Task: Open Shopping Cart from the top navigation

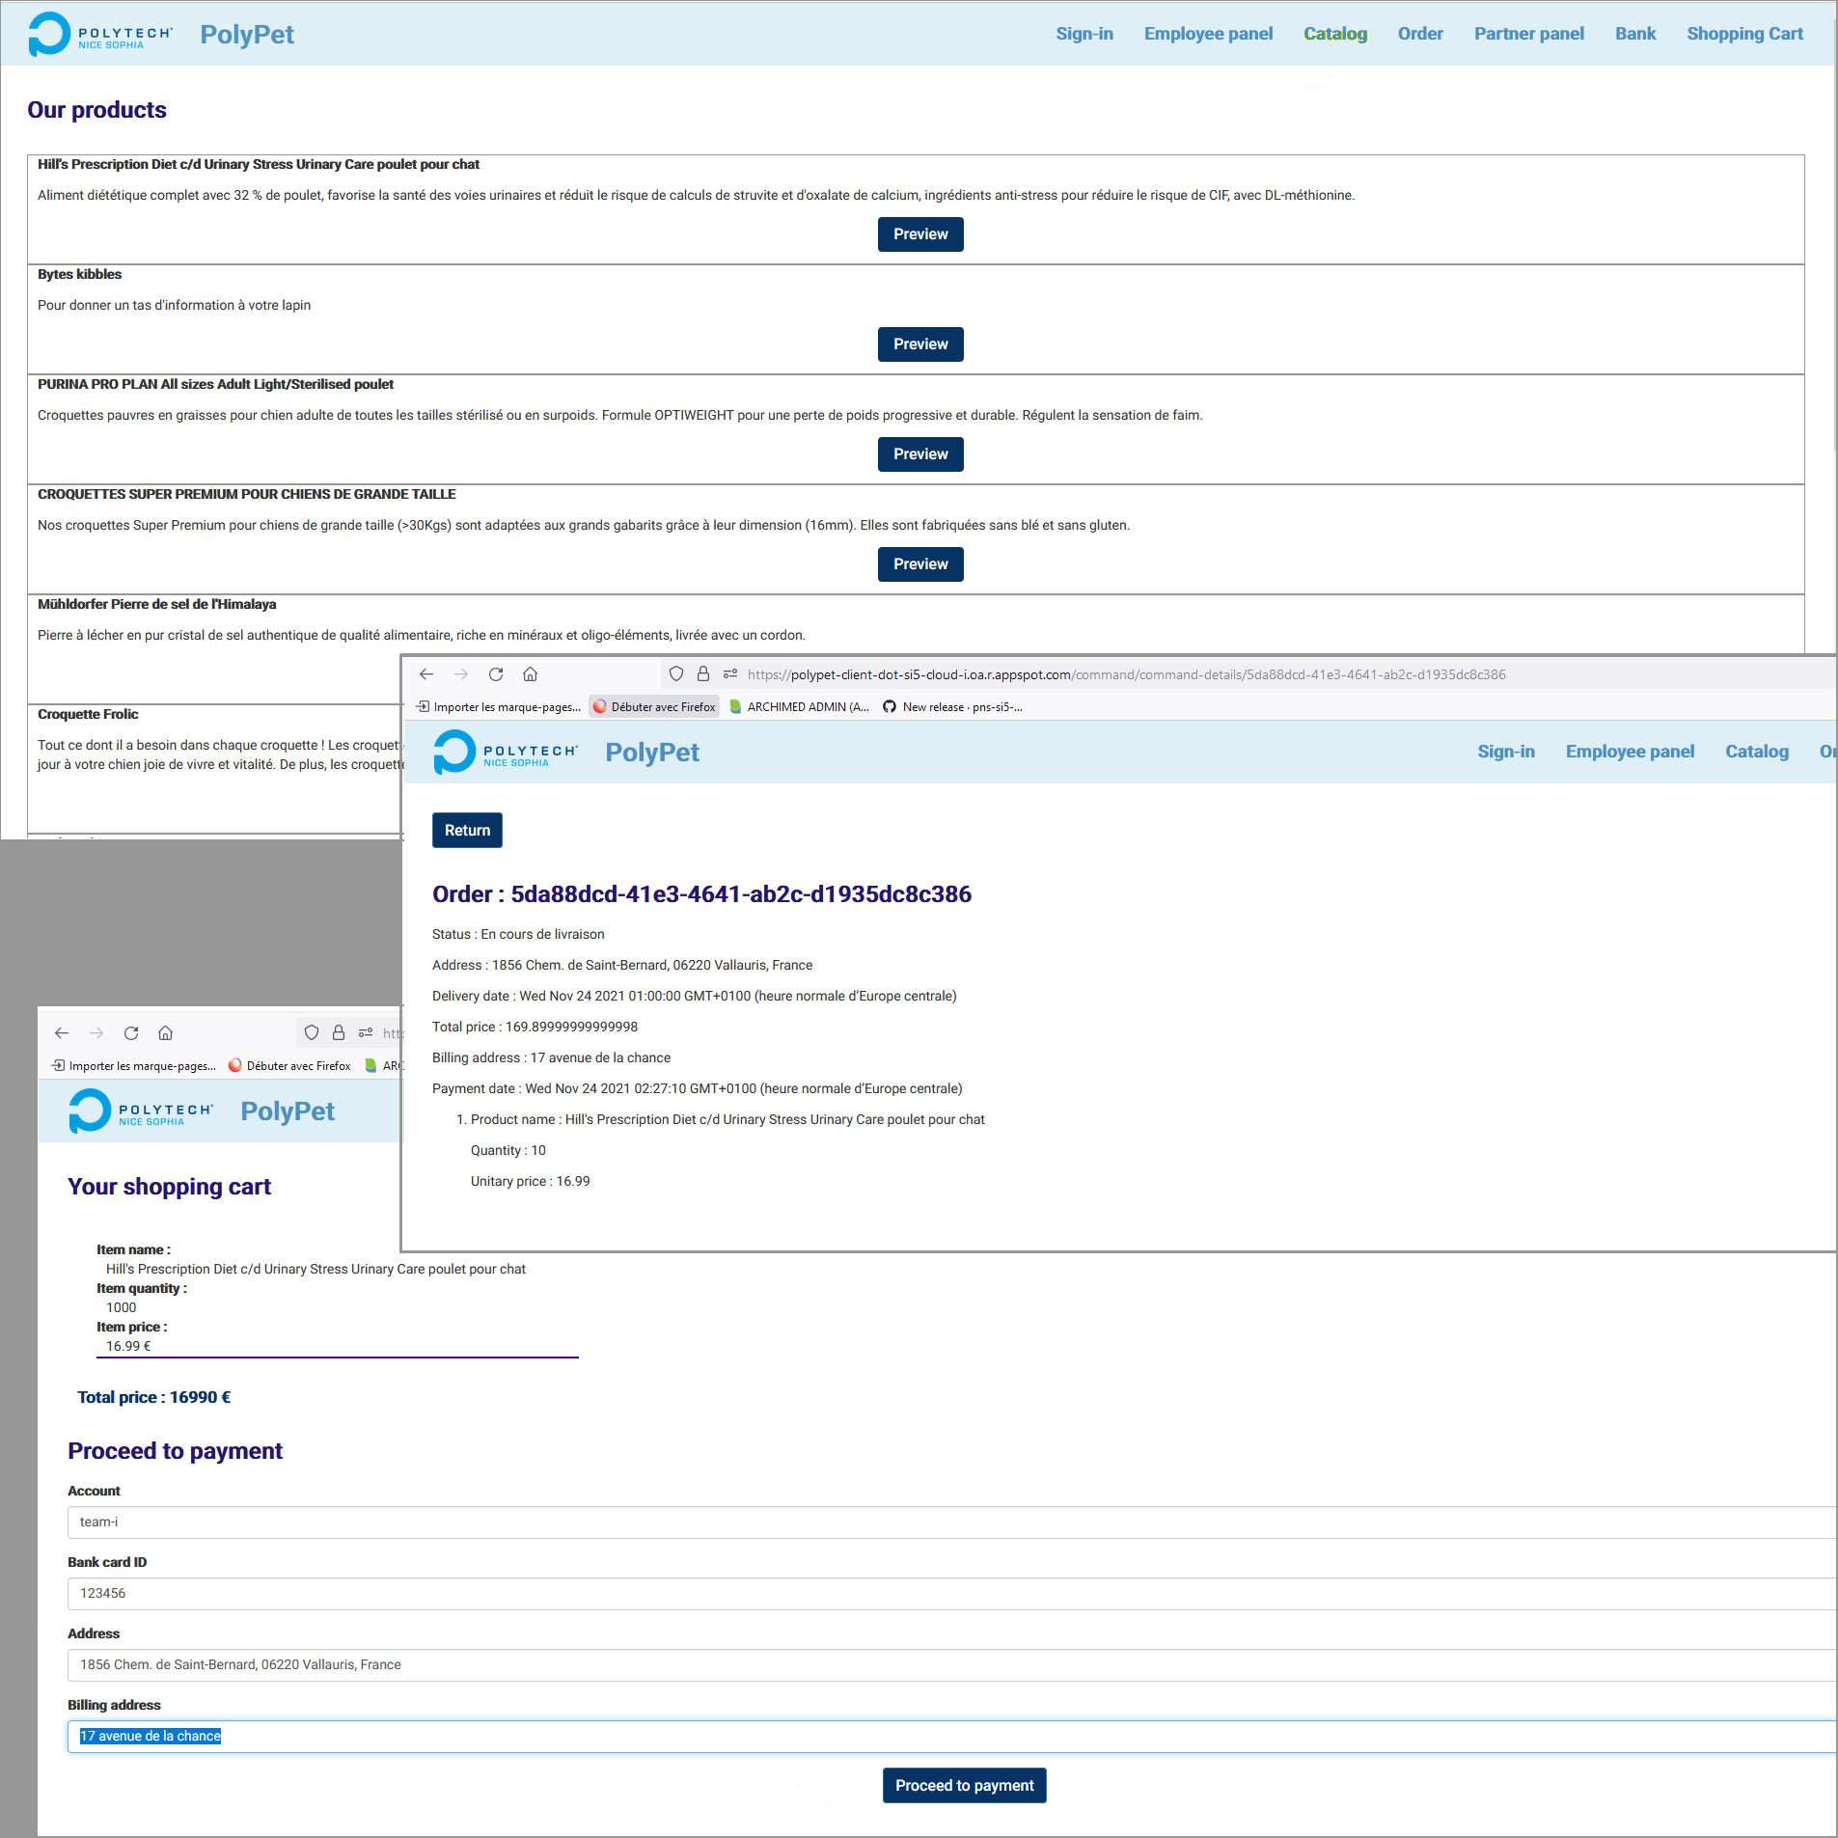Action: tap(1743, 34)
